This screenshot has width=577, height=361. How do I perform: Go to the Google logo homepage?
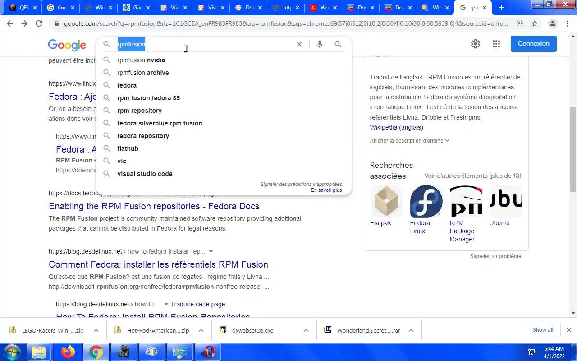pos(67,45)
